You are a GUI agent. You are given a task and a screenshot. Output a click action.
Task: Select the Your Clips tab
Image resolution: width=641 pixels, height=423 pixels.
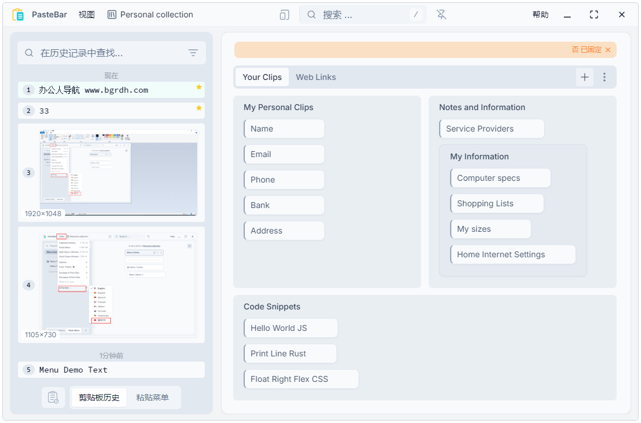(262, 77)
